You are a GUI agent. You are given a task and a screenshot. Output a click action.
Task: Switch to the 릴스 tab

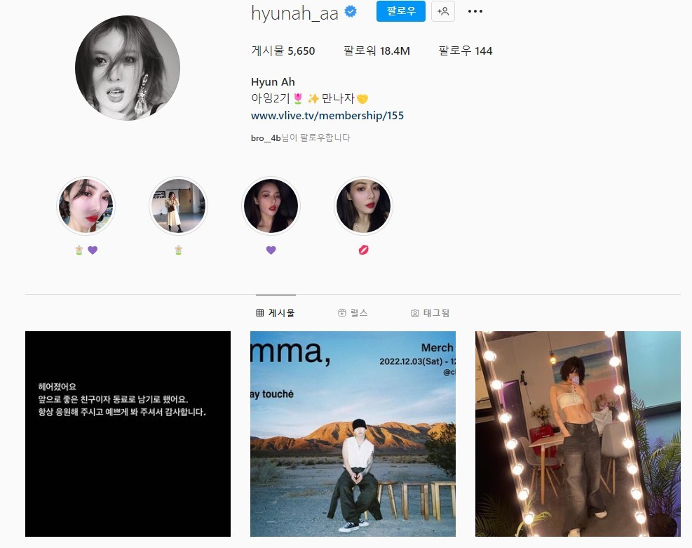click(x=353, y=313)
